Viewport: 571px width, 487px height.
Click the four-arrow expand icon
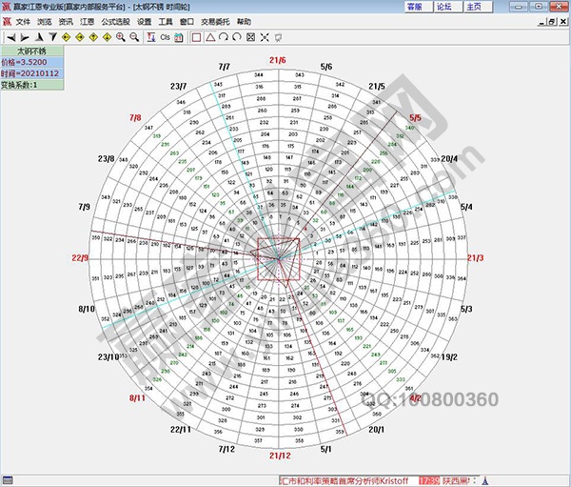tap(265, 37)
